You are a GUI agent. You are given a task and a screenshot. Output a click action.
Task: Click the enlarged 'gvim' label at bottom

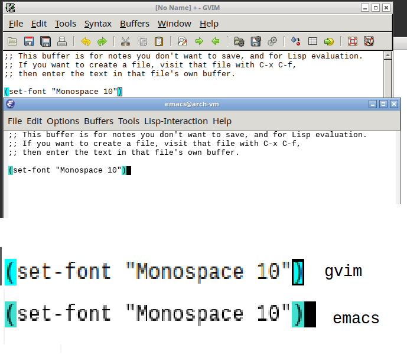pyautogui.click(x=343, y=271)
